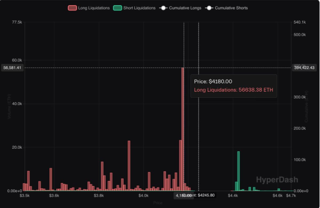Click the 56,581.41 left axis value label
This screenshot has height=208, width=320.
tap(12, 68)
